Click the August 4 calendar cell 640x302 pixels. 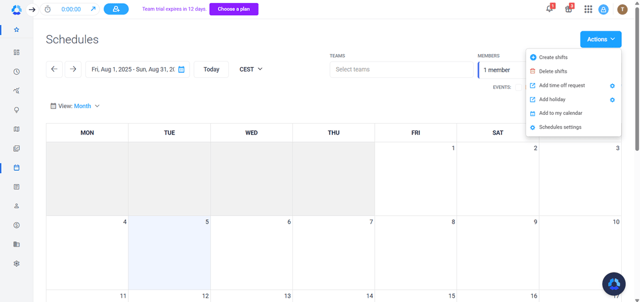(87, 253)
